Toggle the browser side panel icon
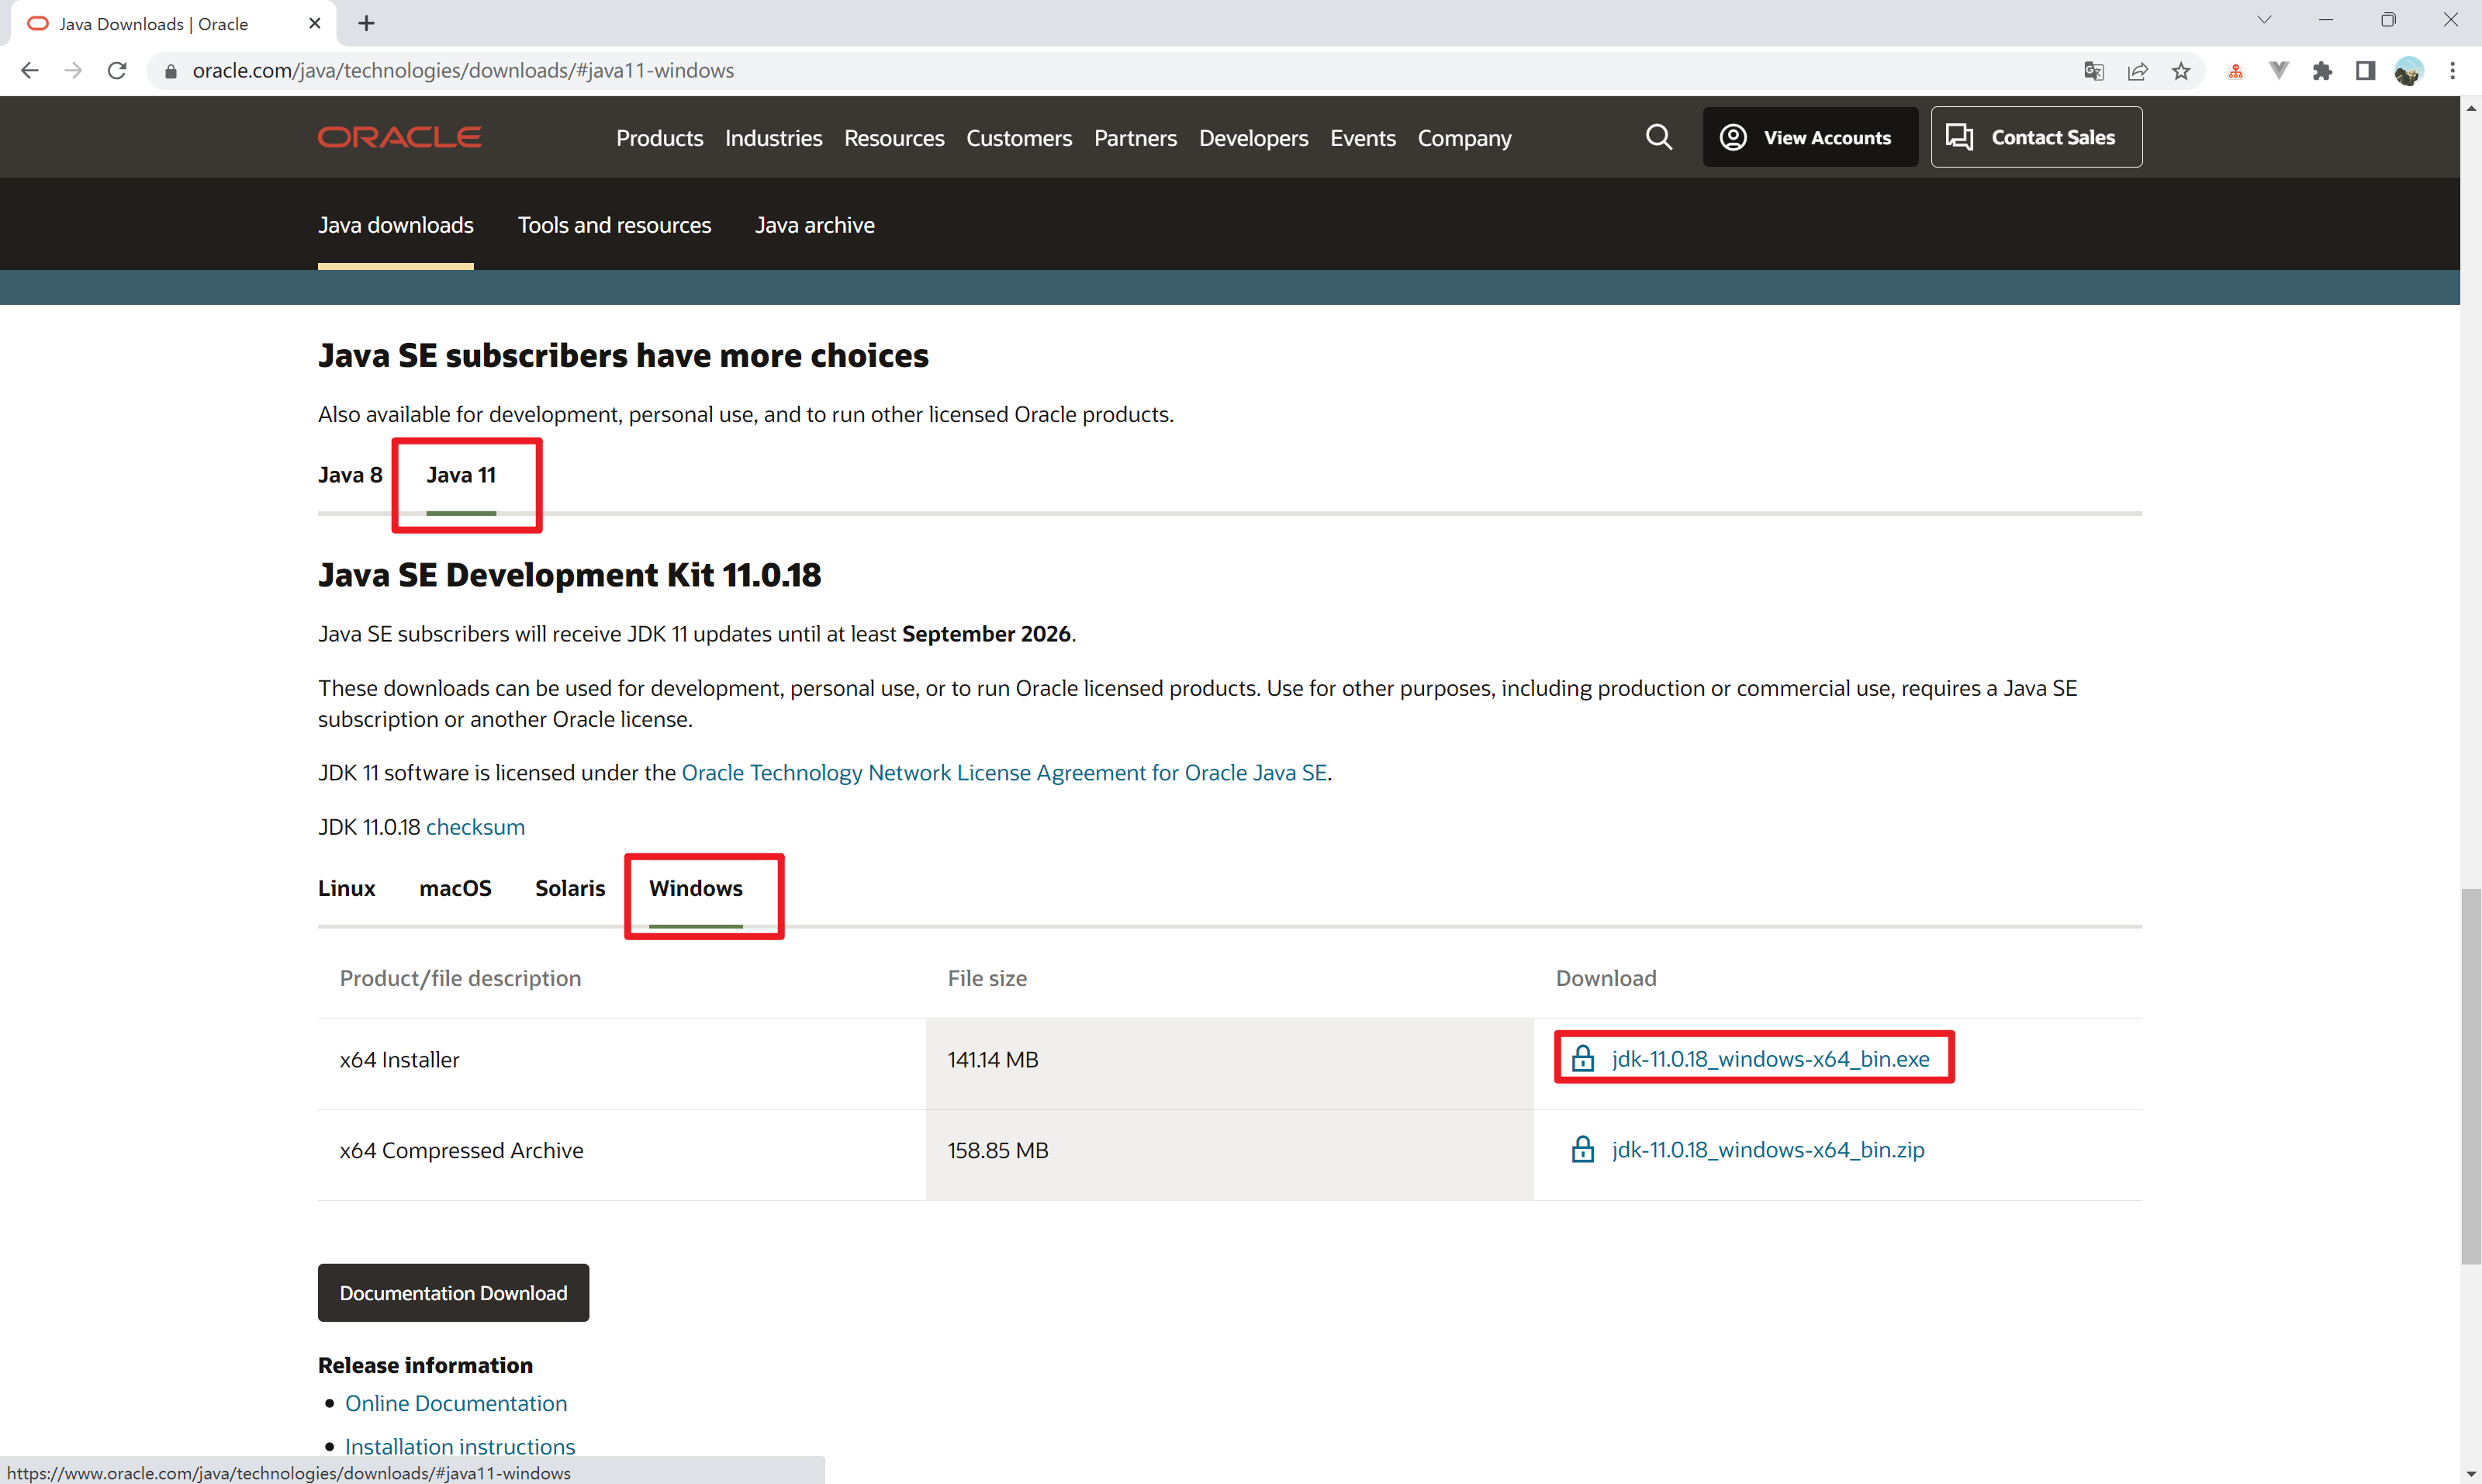Viewport: 2482px width, 1484px height. click(2365, 71)
